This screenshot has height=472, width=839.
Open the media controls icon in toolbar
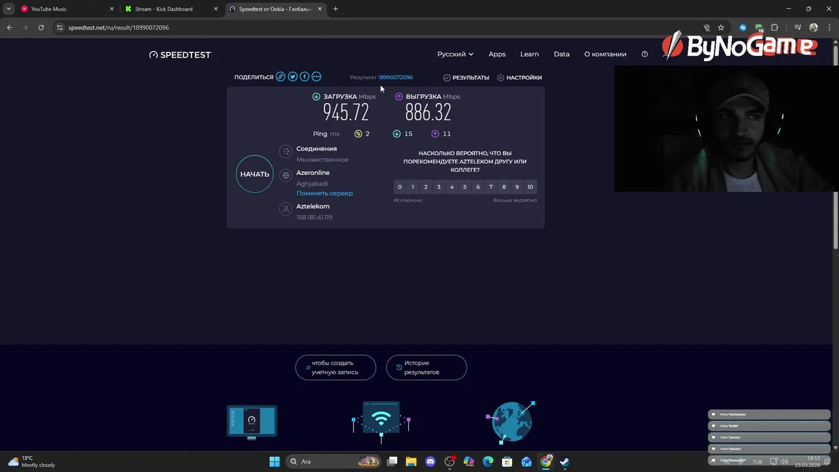point(797,28)
